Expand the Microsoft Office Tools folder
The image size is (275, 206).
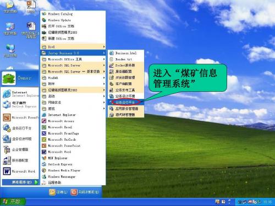click(73, 59)
